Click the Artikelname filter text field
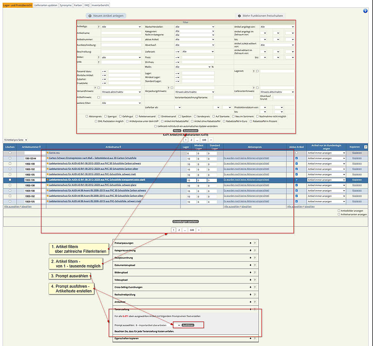The height and width of the screenshot is (346, 373). (121, 33)
